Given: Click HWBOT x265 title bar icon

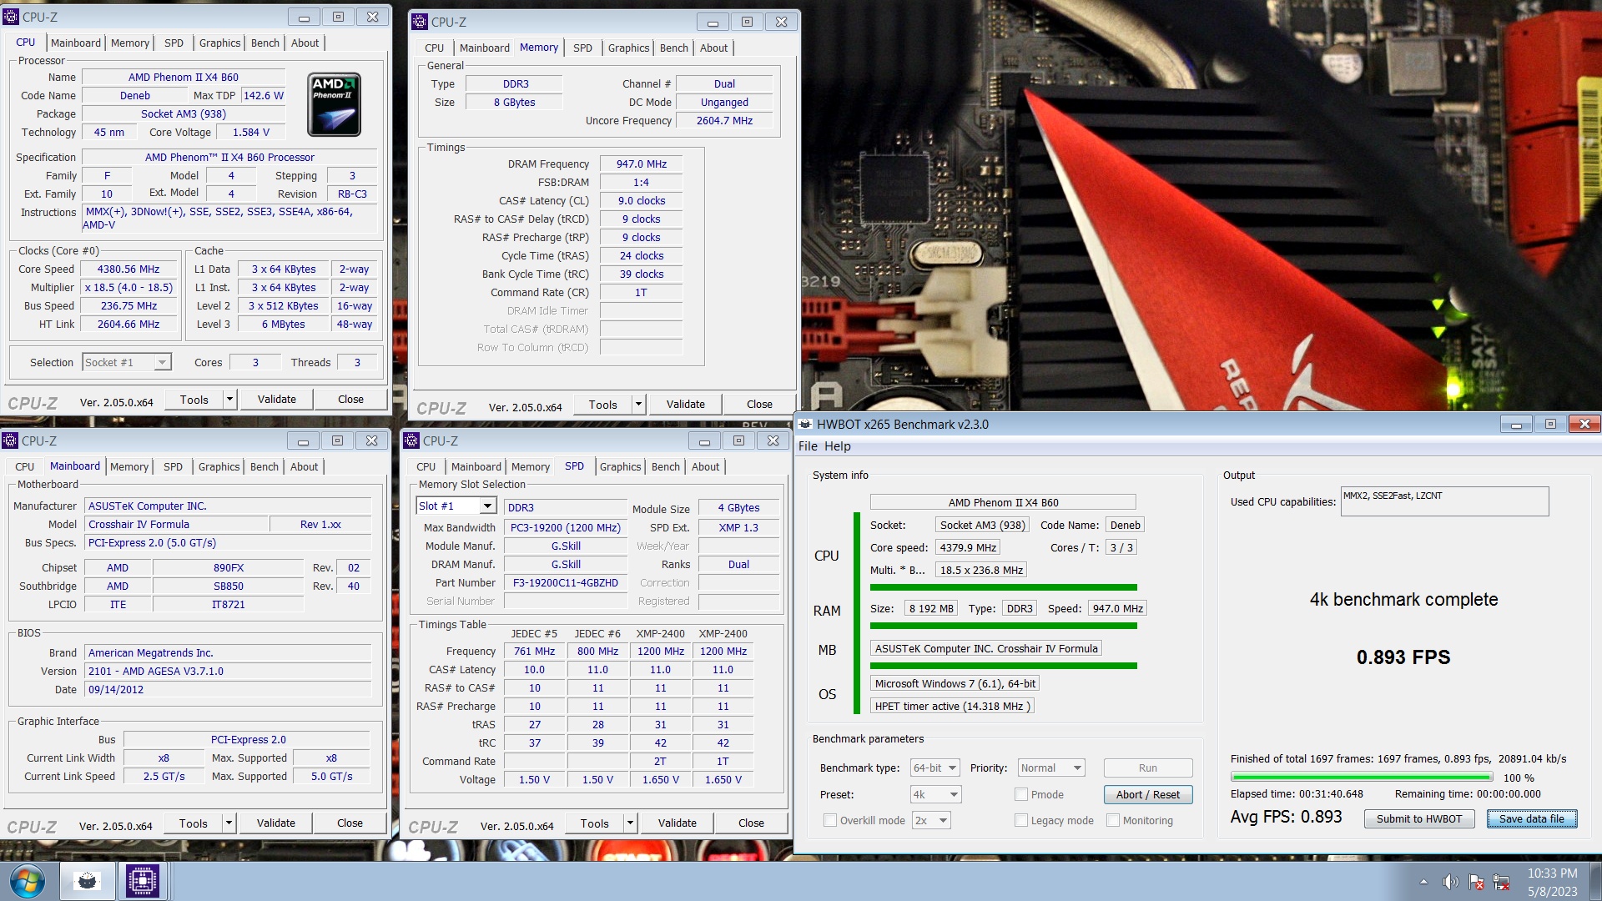Looking at the screenshot, I should point(805,424).
